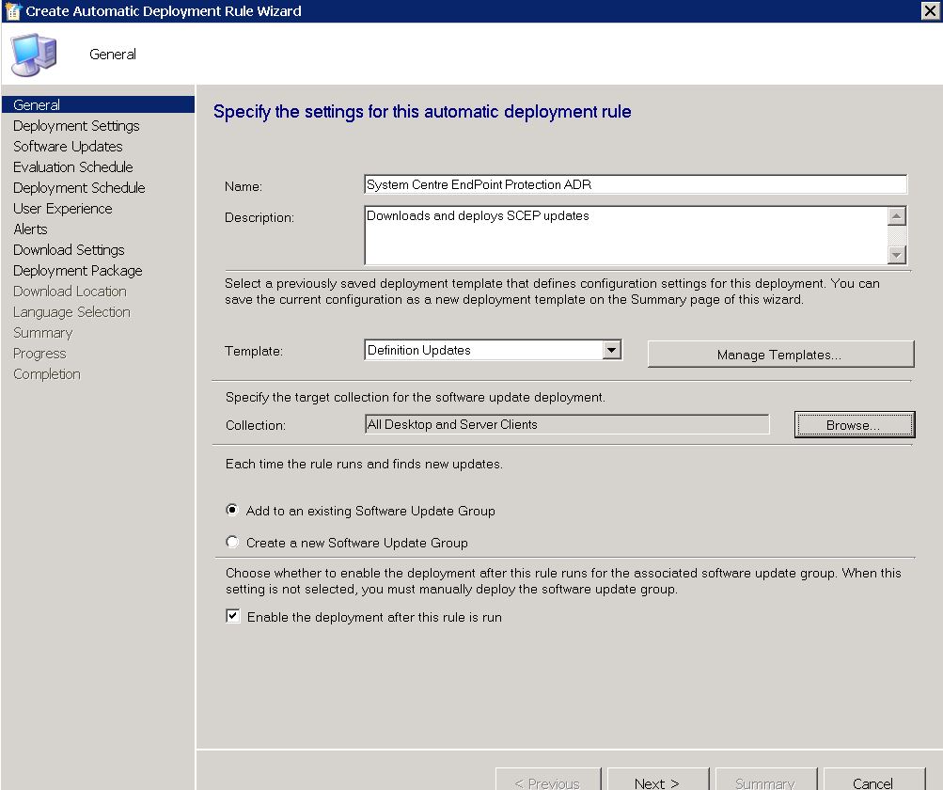This screenshot has height=790, width=943.
Task: Go to Download Settings page
Action: 70,249
